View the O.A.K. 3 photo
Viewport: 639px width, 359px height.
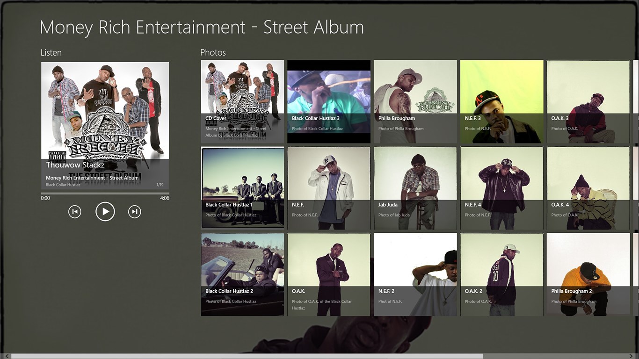588,101
